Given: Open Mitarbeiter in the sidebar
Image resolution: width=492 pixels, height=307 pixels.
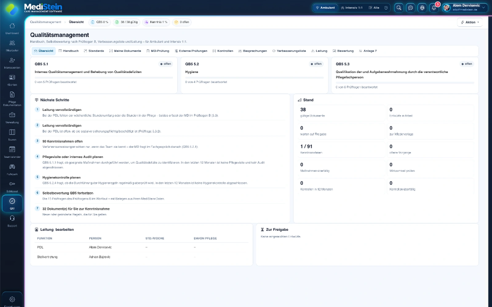Looking at the screenshot, I should click(x=12, y=46).
